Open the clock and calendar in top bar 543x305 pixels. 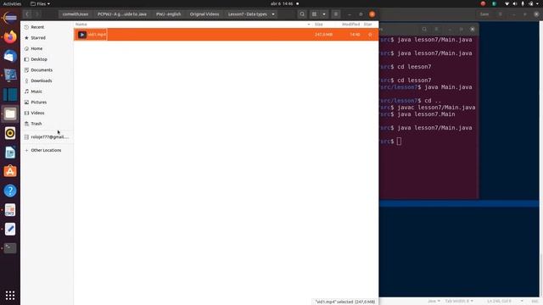coord(282,3)
